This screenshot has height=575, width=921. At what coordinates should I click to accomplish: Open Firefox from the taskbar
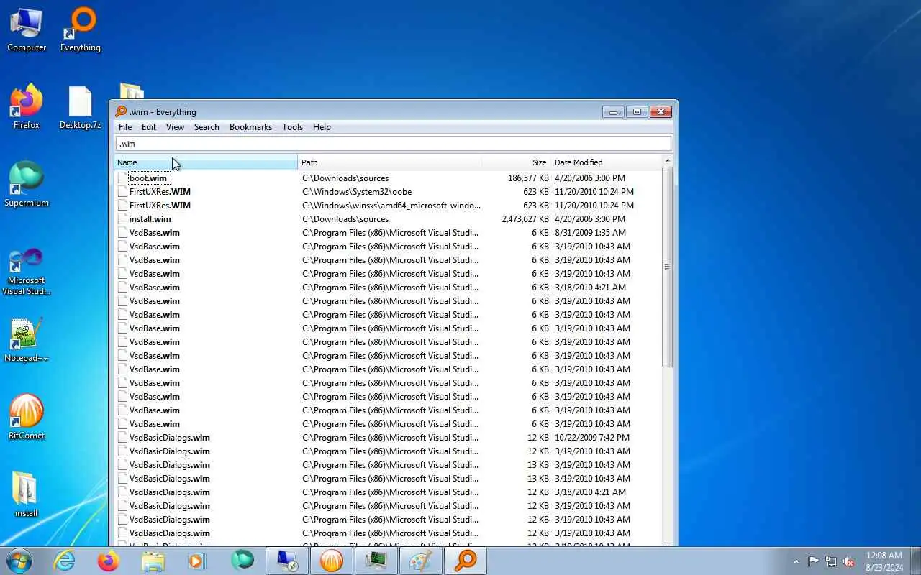(109, 561)
